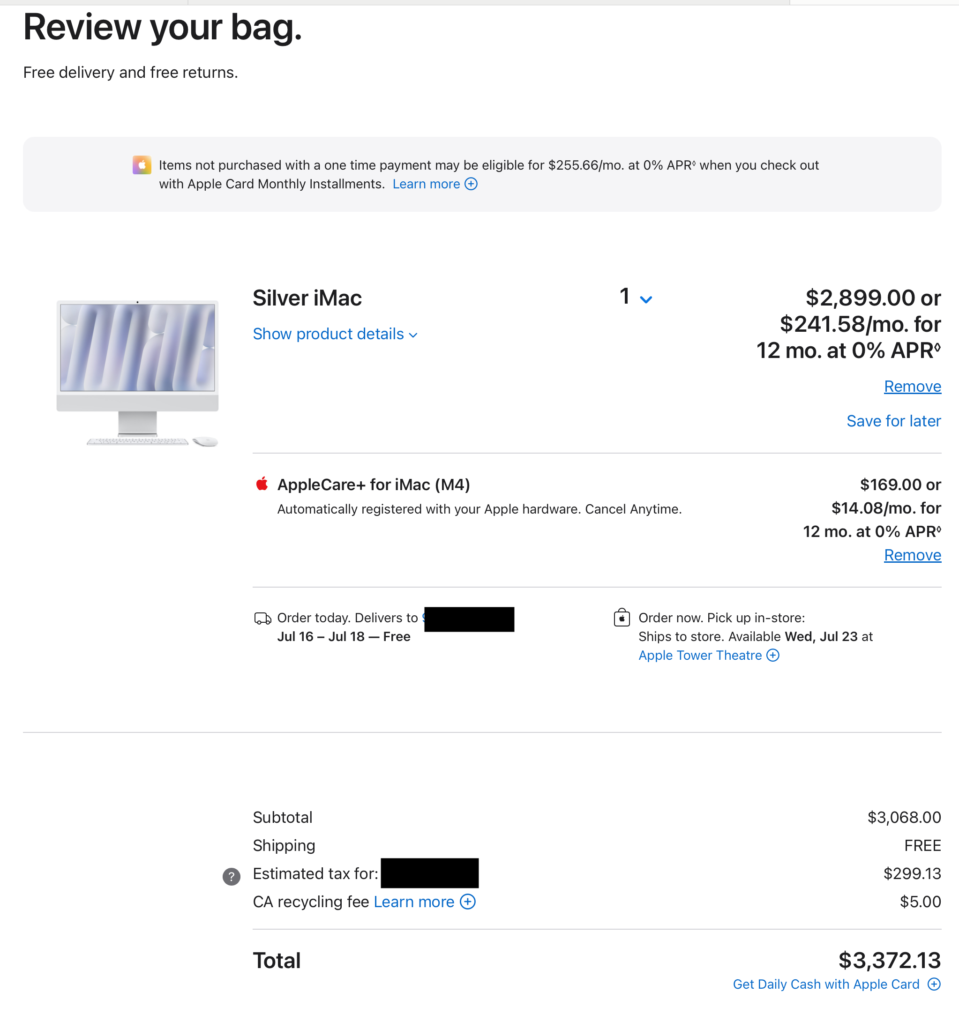The height and width of the screenshot is (1029, 959).
Task: Save the Silver iMac for later
Action: [893, 421]
